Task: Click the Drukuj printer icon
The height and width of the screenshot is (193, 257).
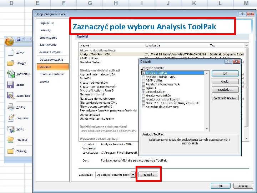Action: pyautogui.click(x=11, y=107)
